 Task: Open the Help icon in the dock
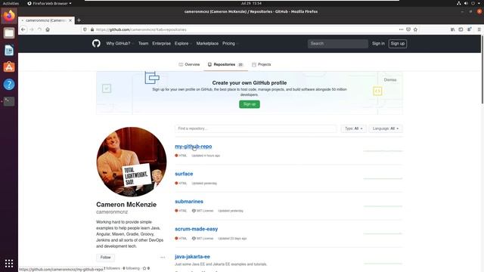click(9, 84)
